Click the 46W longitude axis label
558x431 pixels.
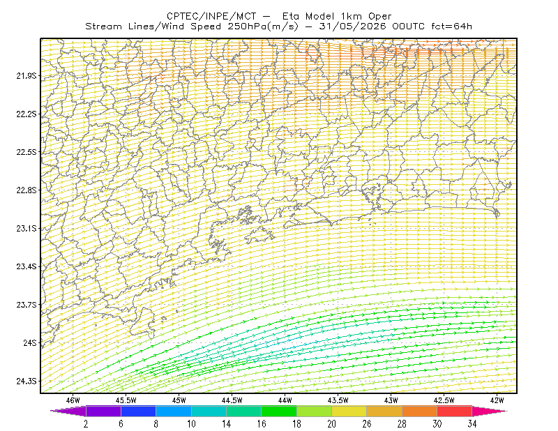[x=73, y=400]
